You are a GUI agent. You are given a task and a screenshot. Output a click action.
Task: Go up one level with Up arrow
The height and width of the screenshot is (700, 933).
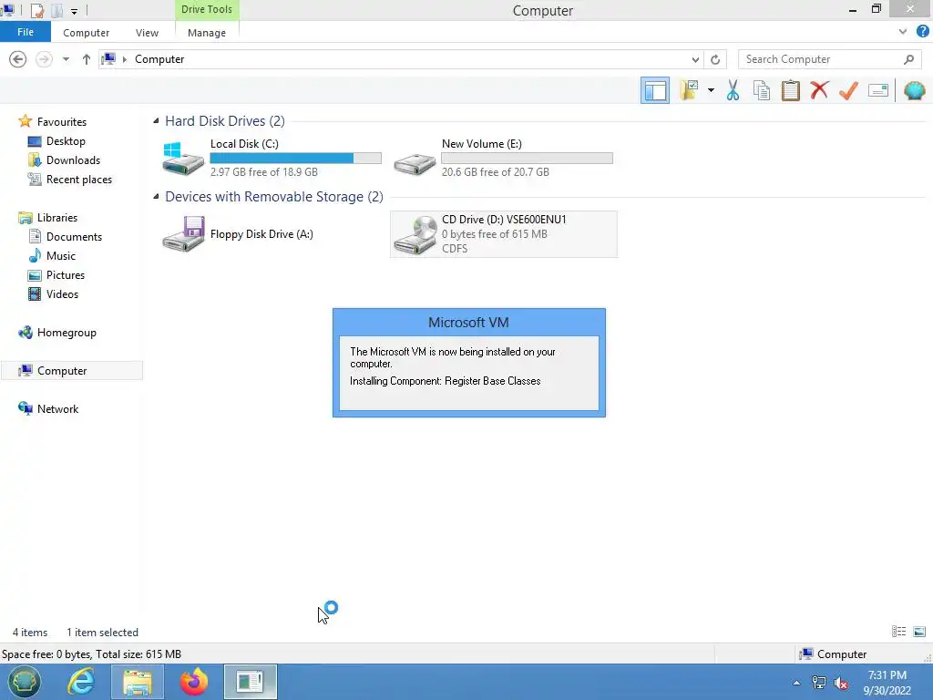tap(87, 59)
